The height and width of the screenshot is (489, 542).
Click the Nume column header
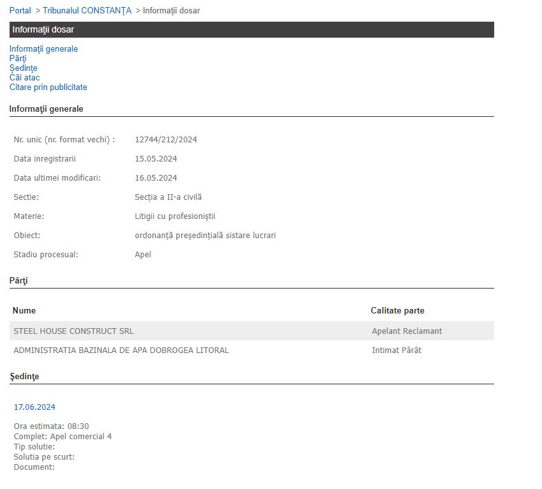[x=24, y=311]
